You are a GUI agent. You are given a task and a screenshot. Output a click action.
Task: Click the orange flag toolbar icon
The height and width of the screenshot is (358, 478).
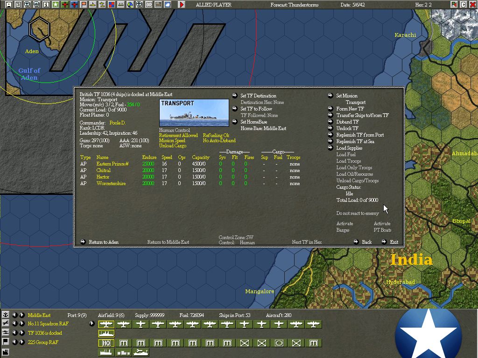[84, 5]
